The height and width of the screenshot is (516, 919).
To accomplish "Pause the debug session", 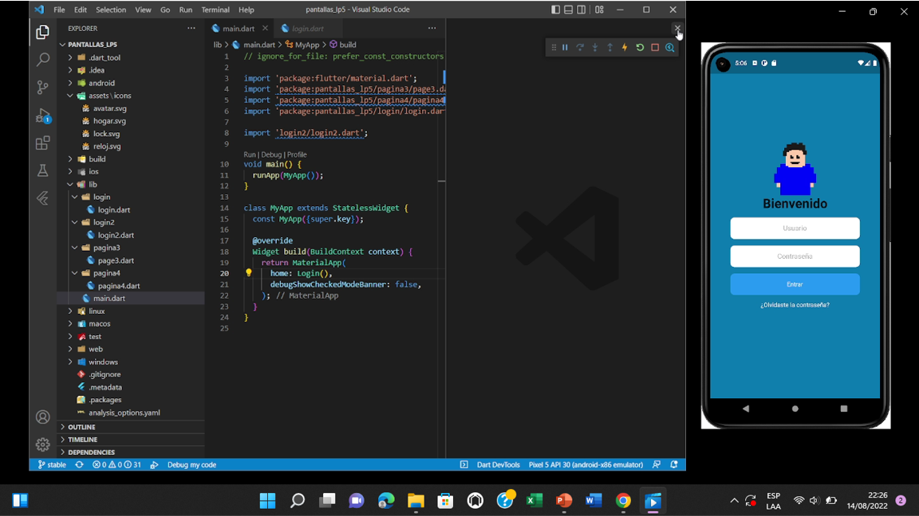I will click(565, 48).
